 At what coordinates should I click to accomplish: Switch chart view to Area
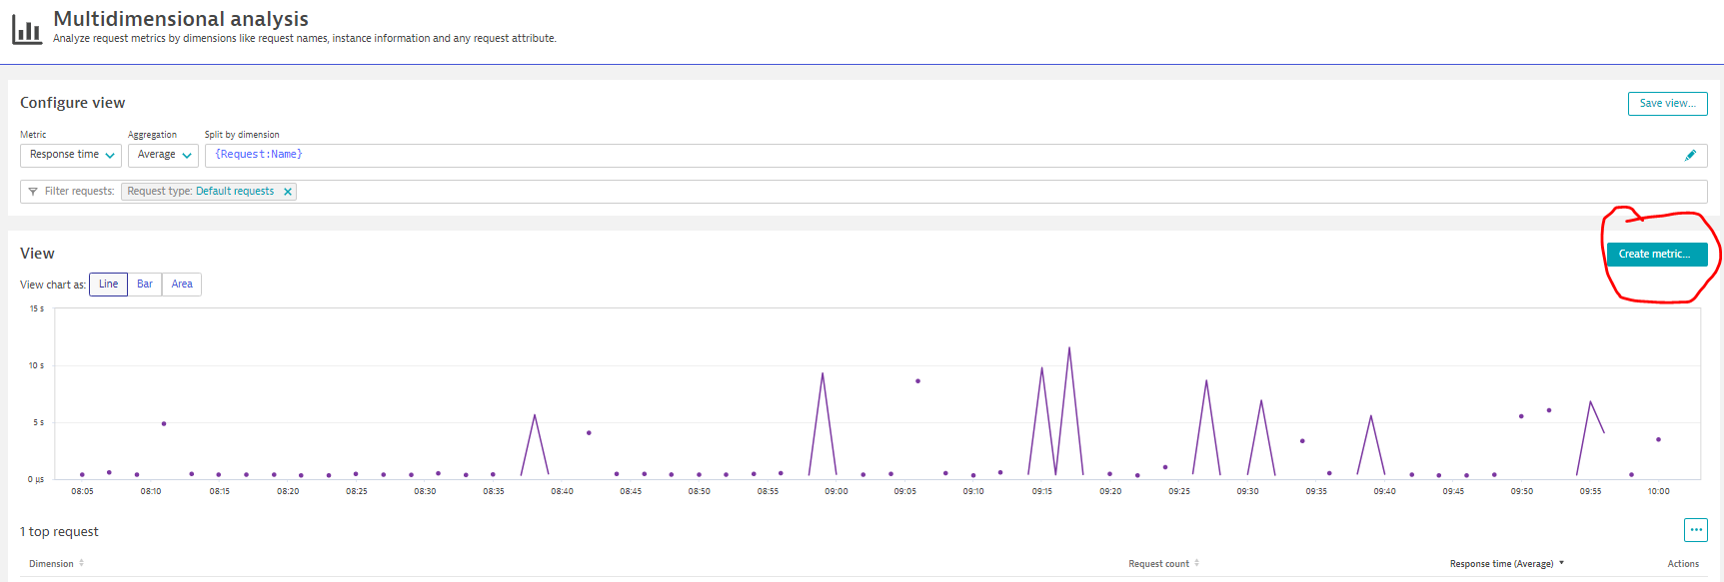[x=182, y=285]
